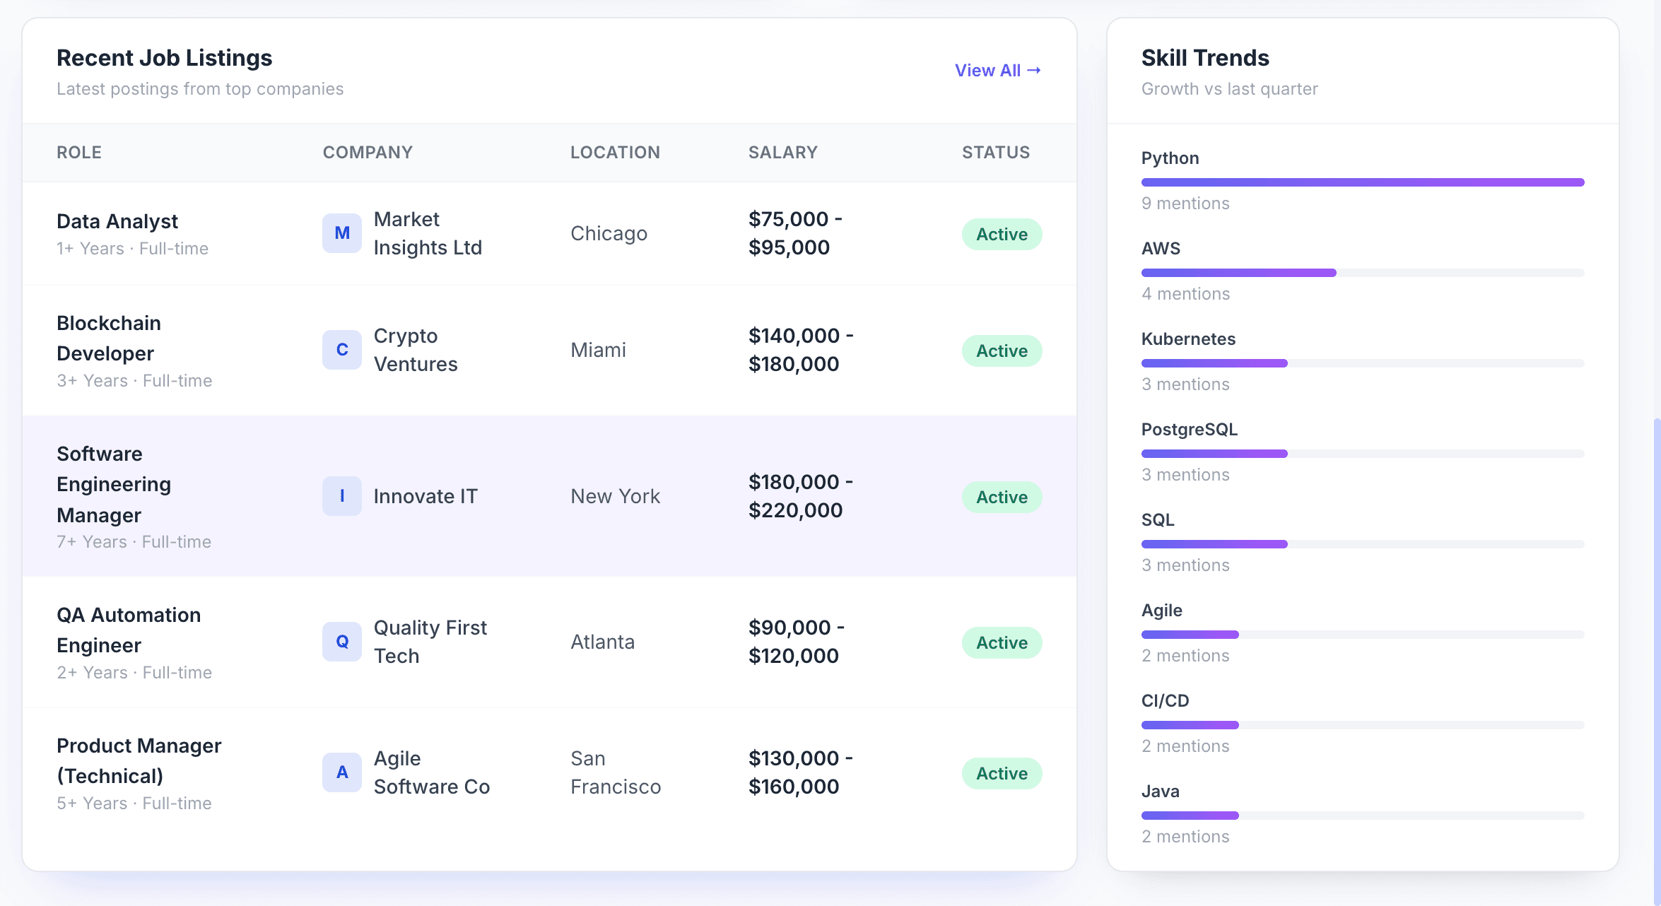Click the Python skill progress bar
Viewport: 1661px width, 906px height.
click(x=1363, y=182)
